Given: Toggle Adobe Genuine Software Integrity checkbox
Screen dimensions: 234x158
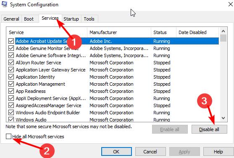Looking at the screenshot, I should tap(11, 55).
